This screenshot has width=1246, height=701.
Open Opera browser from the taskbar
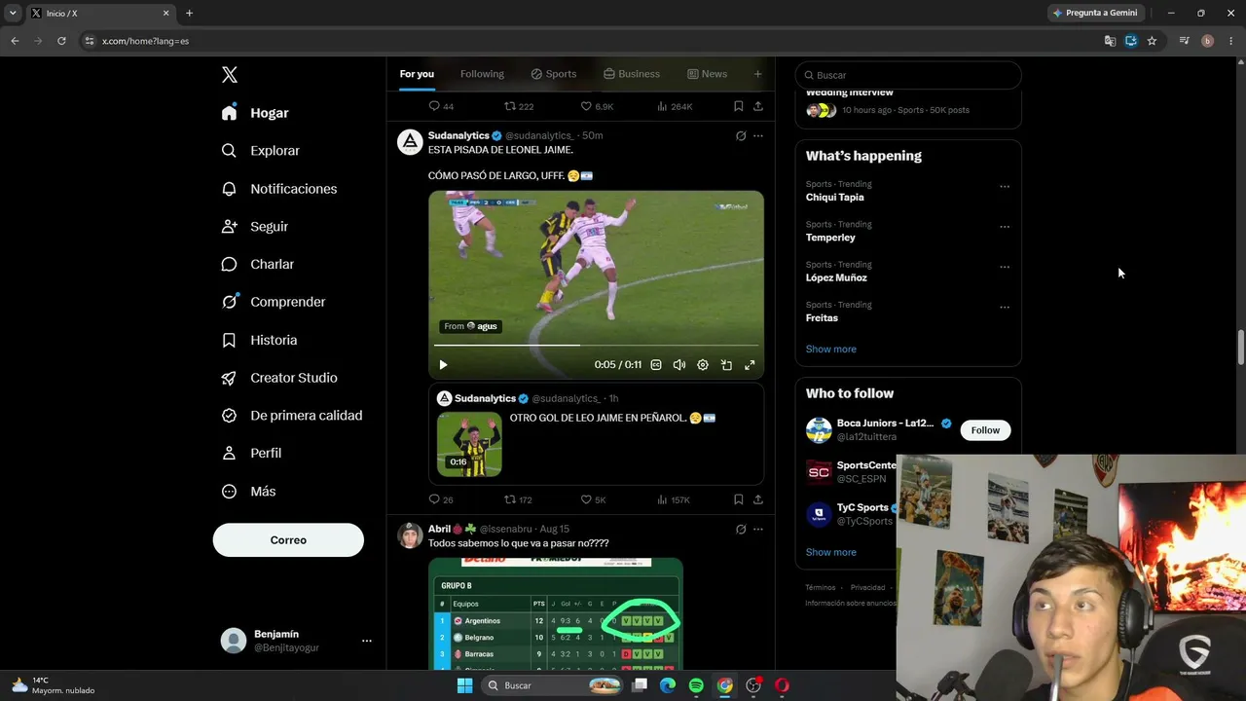point(782,685)
